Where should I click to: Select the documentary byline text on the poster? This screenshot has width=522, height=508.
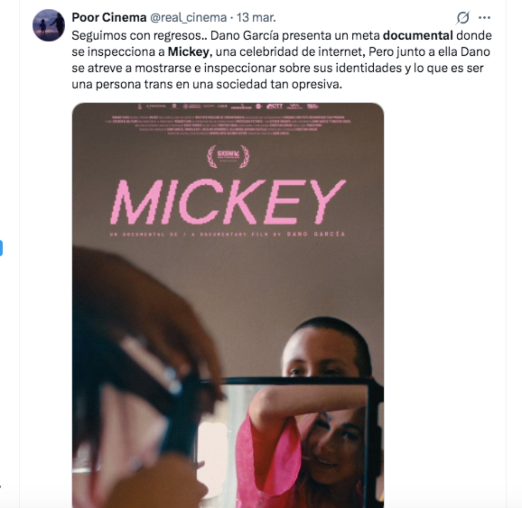(187, 233)
